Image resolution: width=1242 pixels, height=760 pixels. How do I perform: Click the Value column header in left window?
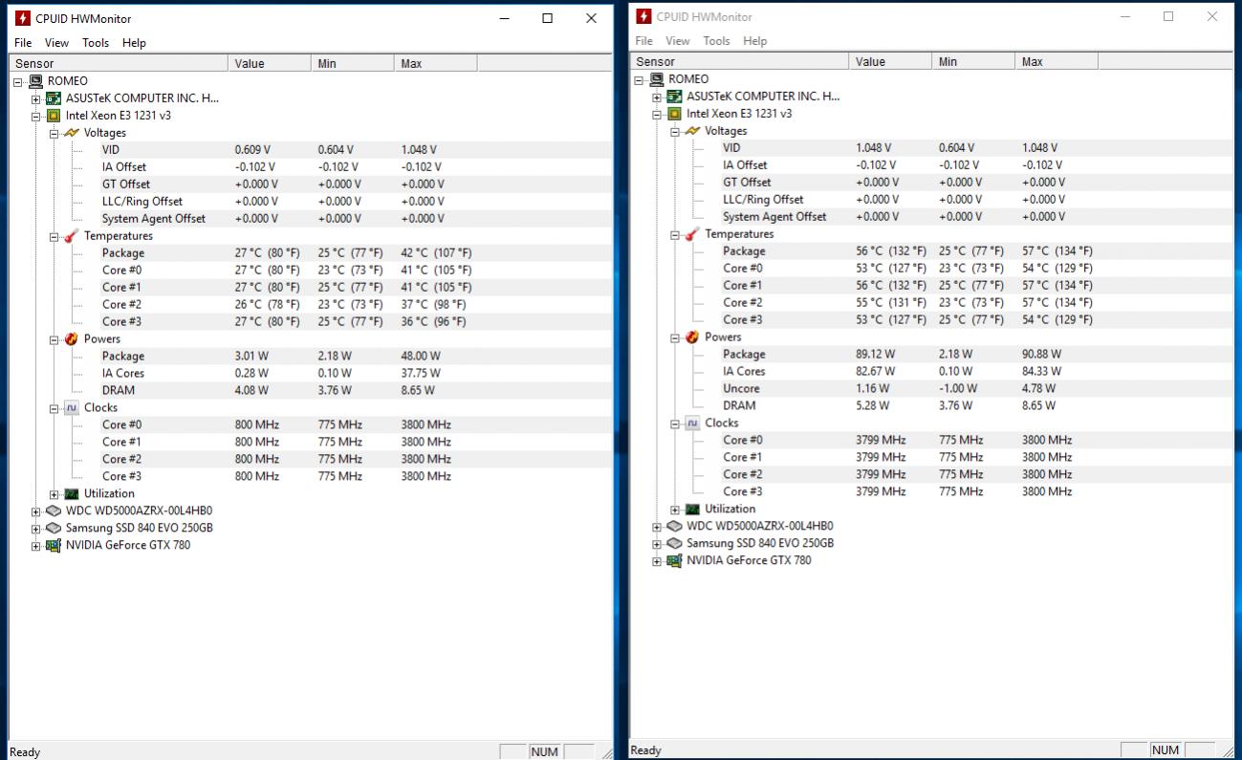tap(271, 63)
